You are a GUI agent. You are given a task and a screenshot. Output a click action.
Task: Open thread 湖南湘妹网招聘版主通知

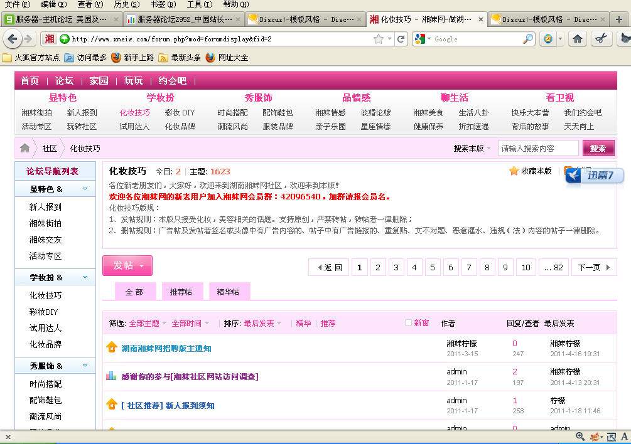166,349
